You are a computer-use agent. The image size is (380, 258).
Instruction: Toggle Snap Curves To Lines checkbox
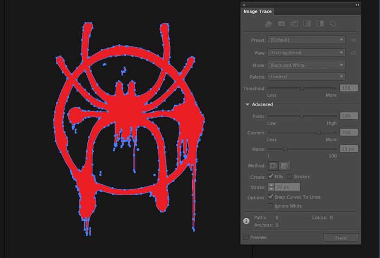coord(270,197)
